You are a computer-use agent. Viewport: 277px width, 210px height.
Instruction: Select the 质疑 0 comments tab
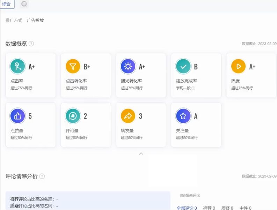(227, 208)
